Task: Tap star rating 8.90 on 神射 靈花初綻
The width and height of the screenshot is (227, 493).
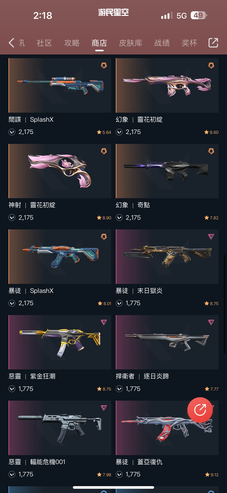Action: (104, 218)
